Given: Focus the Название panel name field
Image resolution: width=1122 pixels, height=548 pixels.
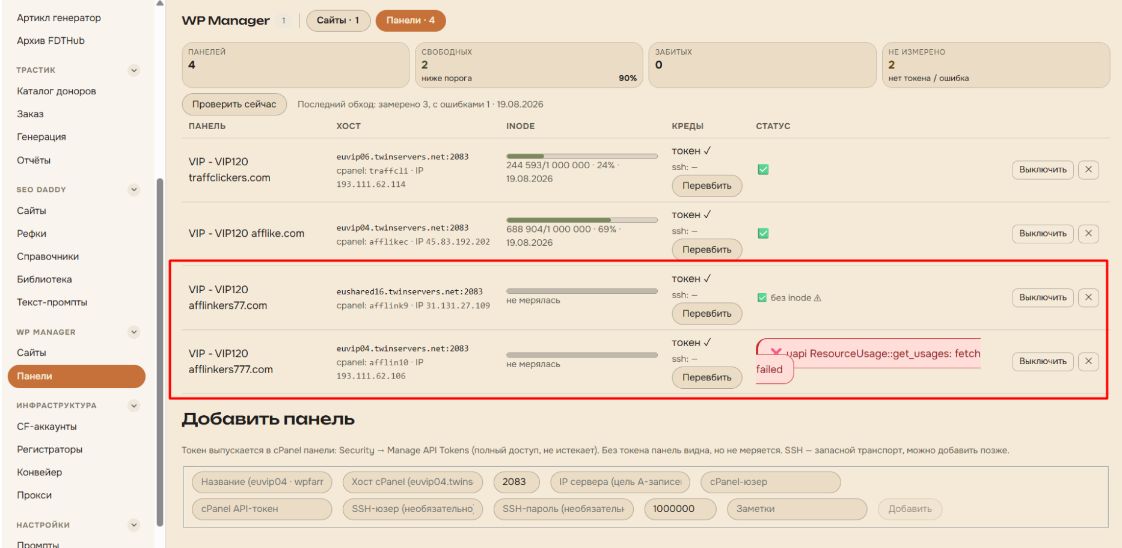Looking at the screenshot, I should click(x=262, y=482).
